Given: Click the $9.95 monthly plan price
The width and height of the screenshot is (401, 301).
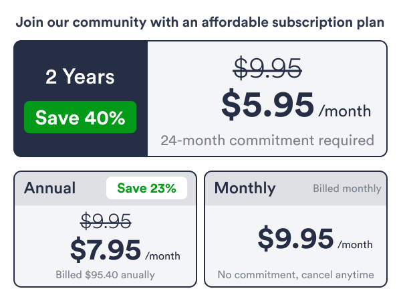Looking at the screenshot, I should [295, 238].
